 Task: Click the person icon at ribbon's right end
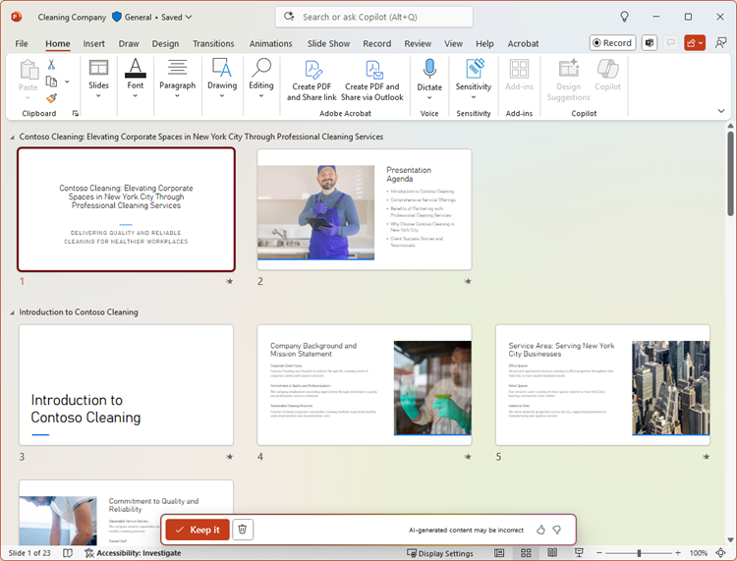(x=720, y=43)
